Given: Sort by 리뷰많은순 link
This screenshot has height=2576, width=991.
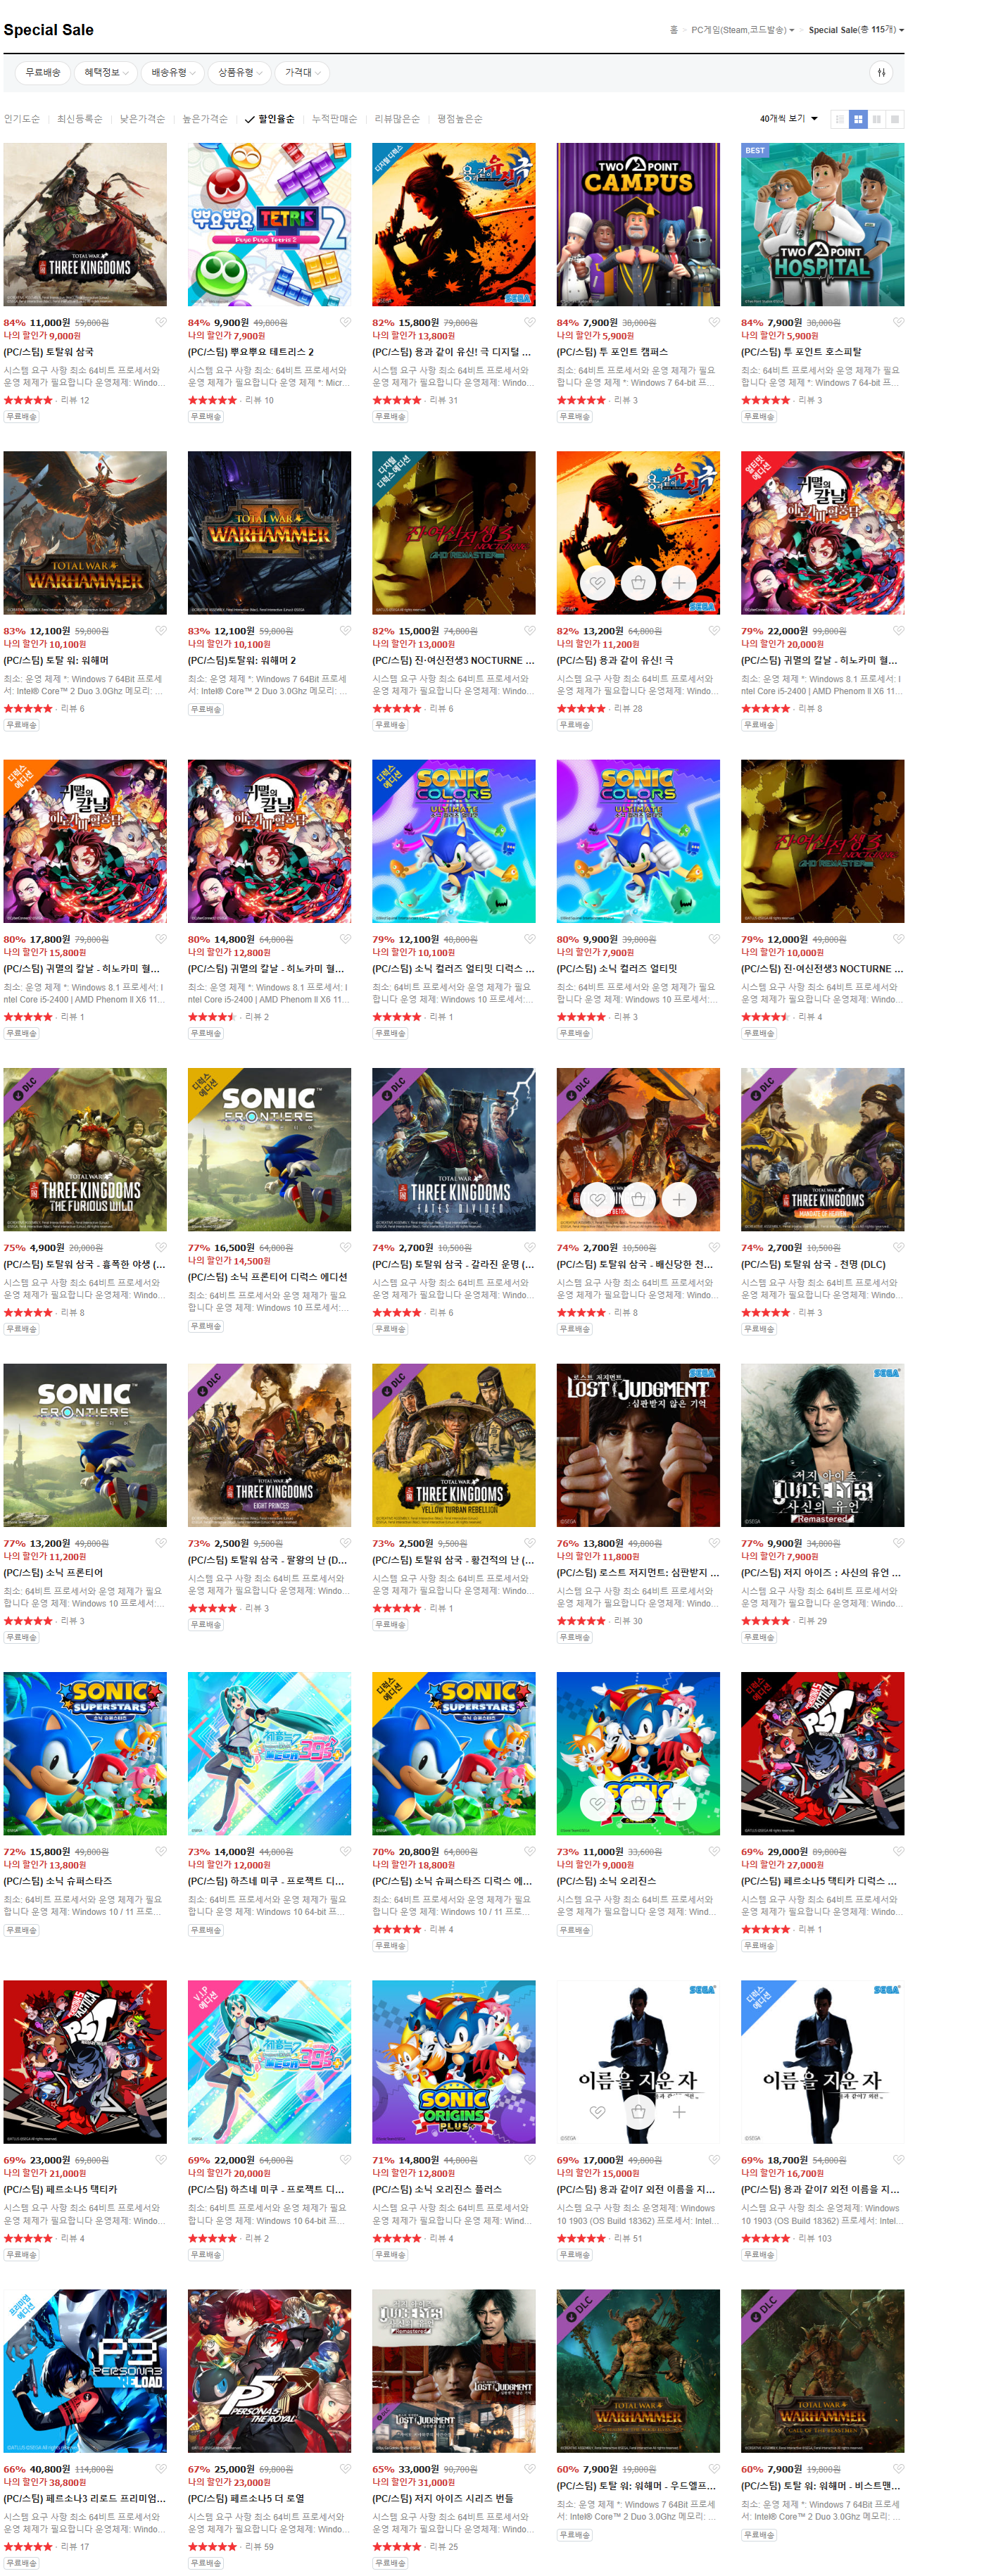Looking at the screenshot, I should [x=397, y=119].
